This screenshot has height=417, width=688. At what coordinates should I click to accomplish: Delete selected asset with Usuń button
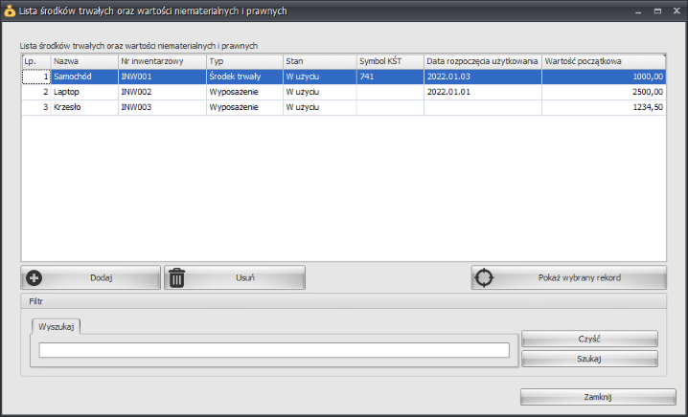235,277
